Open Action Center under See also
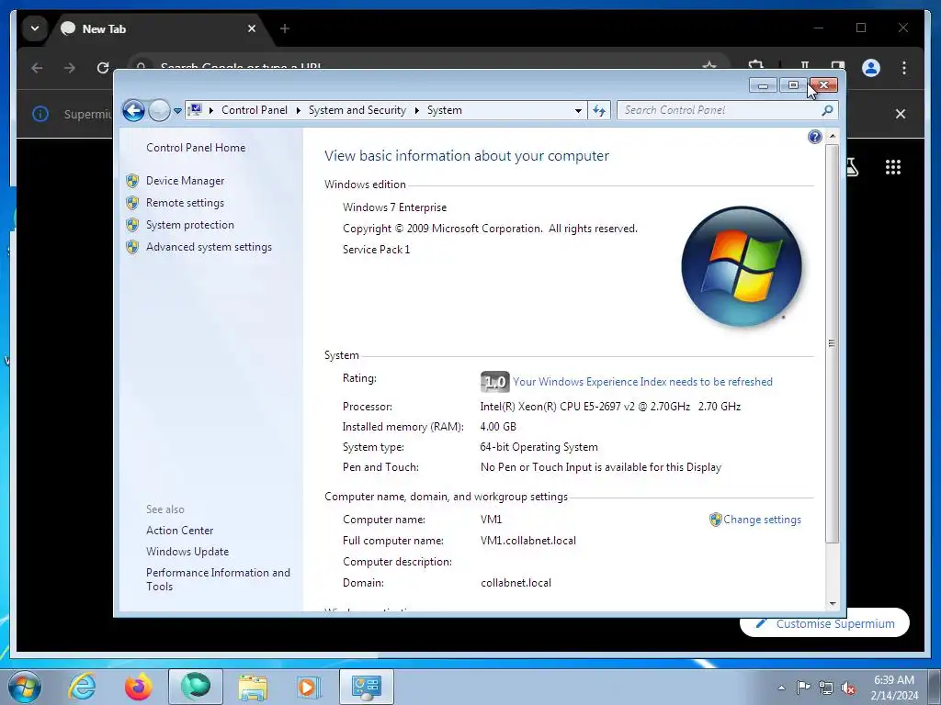 pyautogui.click(x=179, y=531)
